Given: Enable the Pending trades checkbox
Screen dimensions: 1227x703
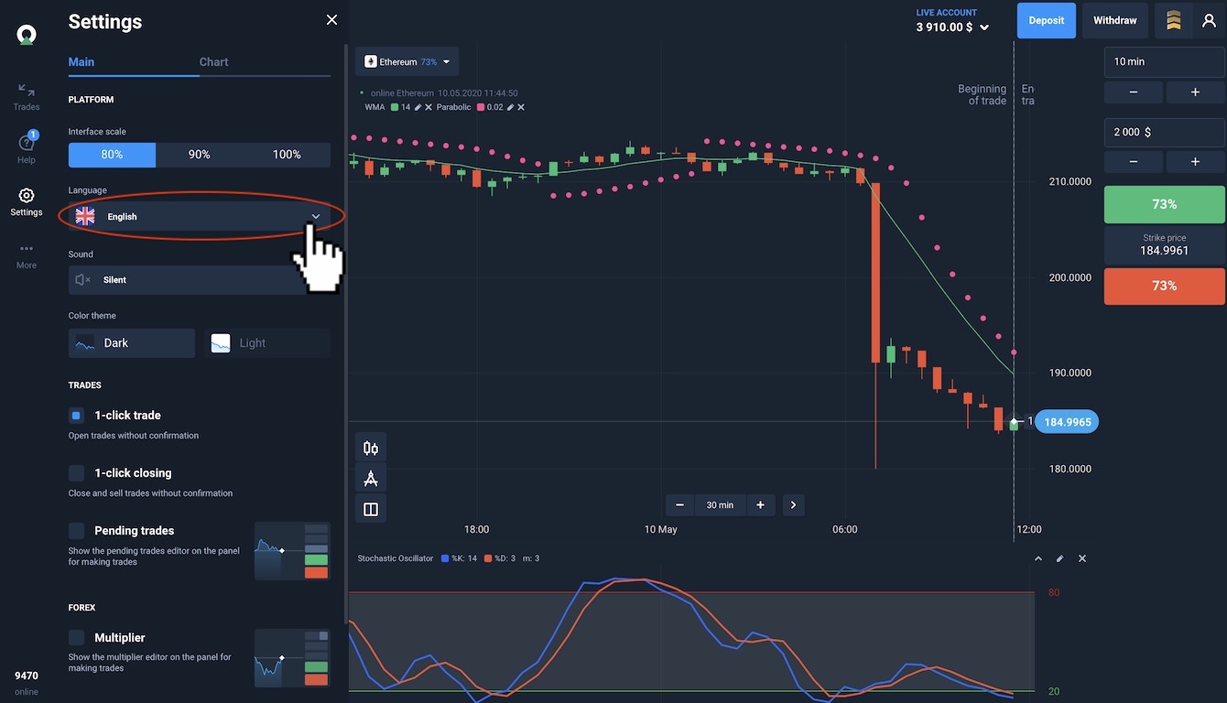Looking at the screenshot, I should coord(77,531).
